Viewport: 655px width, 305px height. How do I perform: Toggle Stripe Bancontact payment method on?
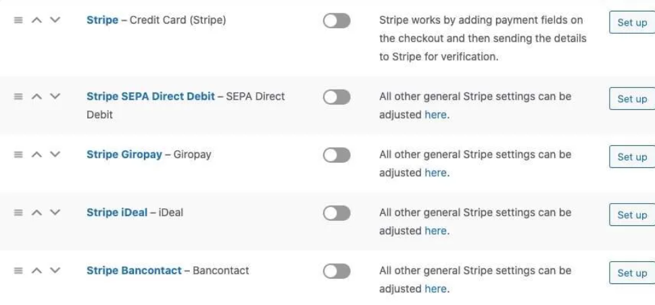pos(337,271)
